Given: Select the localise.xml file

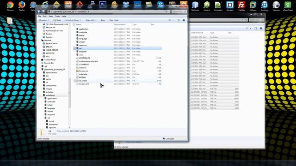Looking at the screenshot, I should 84,84.
